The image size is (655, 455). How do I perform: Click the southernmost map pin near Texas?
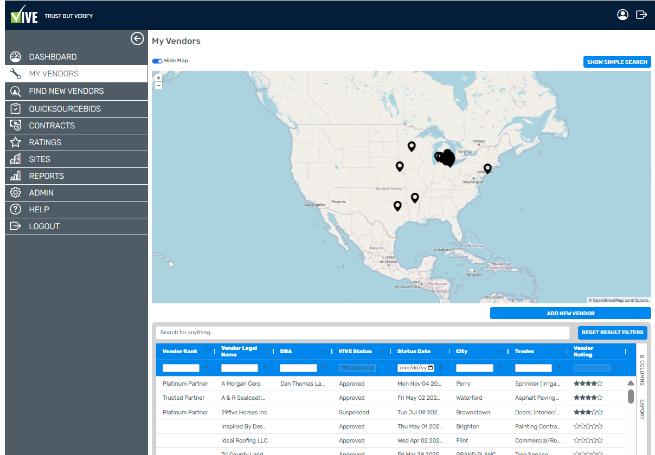pyautogui.click(x=397, y=206)
